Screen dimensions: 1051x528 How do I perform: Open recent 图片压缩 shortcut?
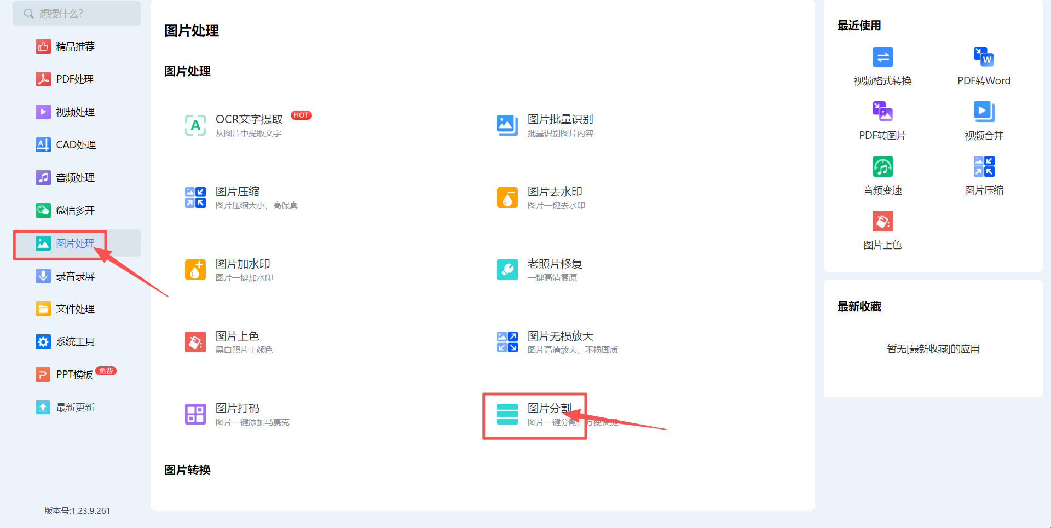click(984, 176)
